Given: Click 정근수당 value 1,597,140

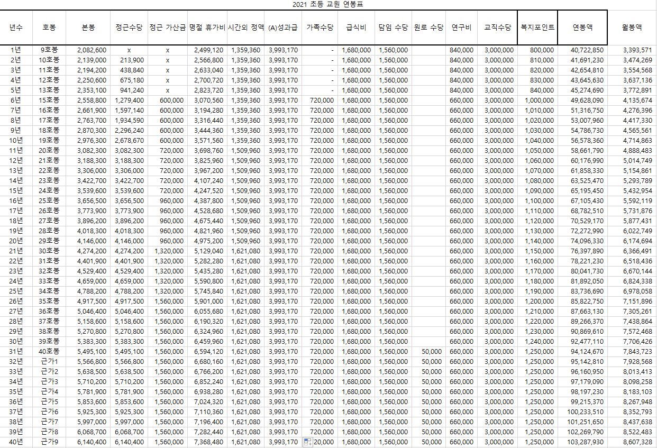Looking at the screenshot, I should click(x=129, y=110).
